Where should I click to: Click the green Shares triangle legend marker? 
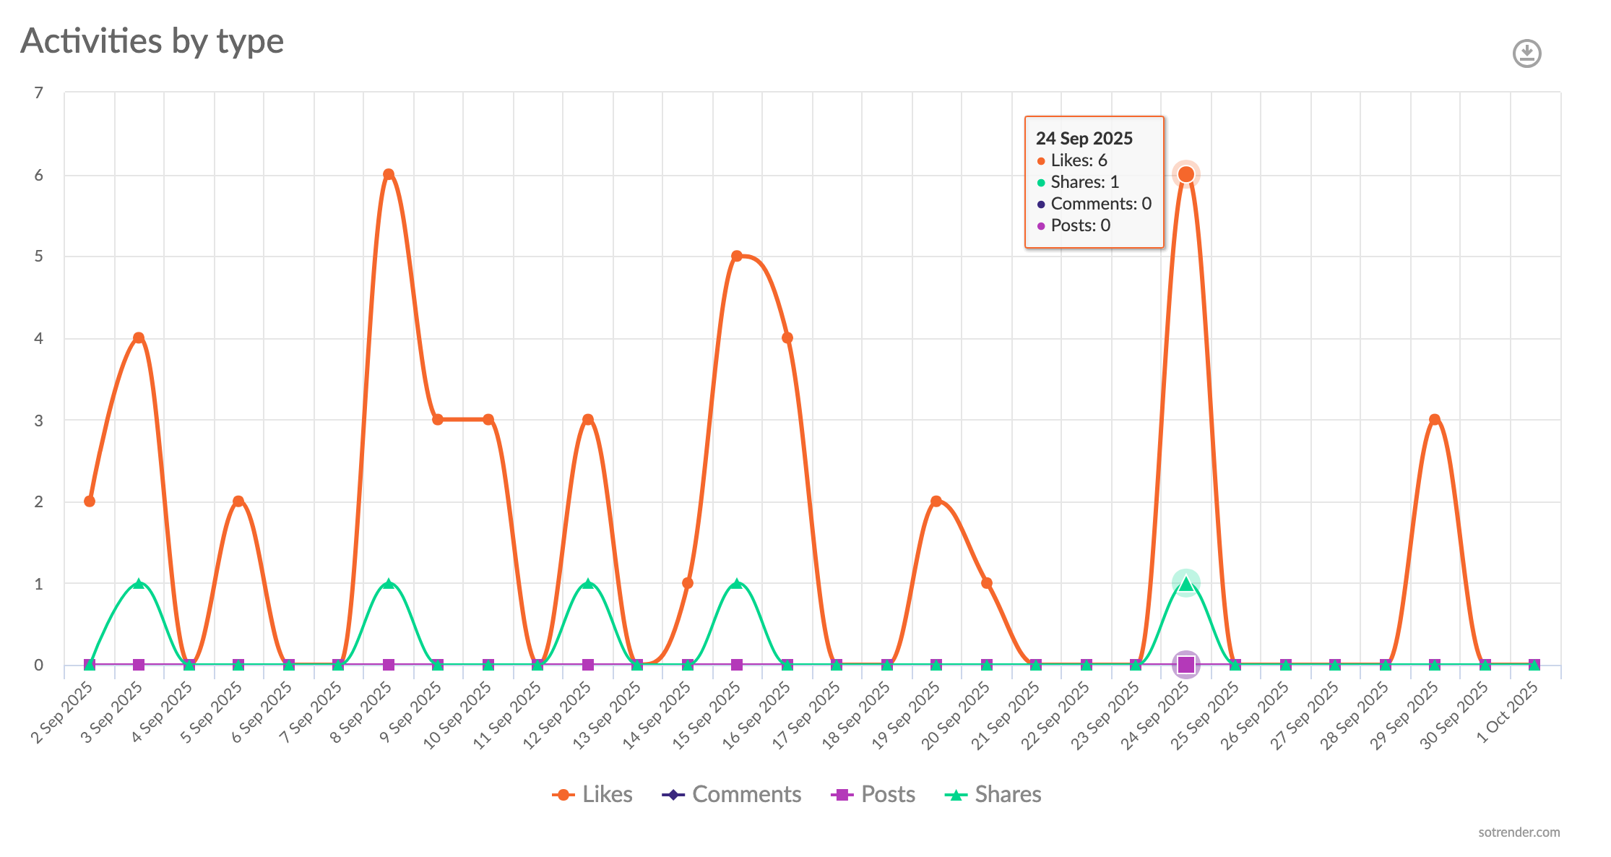tap(956, 793)
